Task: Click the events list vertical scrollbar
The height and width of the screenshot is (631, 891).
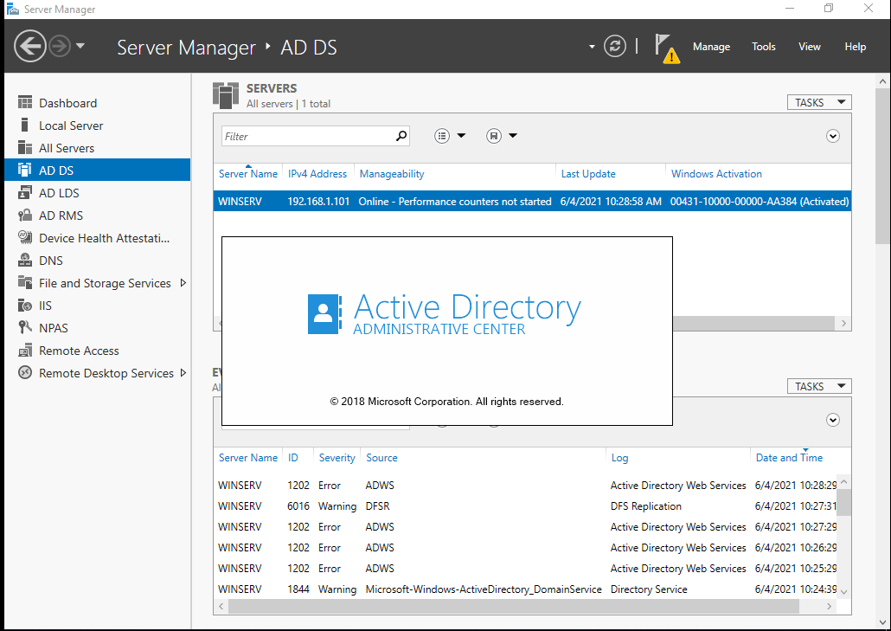Action: click(x=844, y=502)
